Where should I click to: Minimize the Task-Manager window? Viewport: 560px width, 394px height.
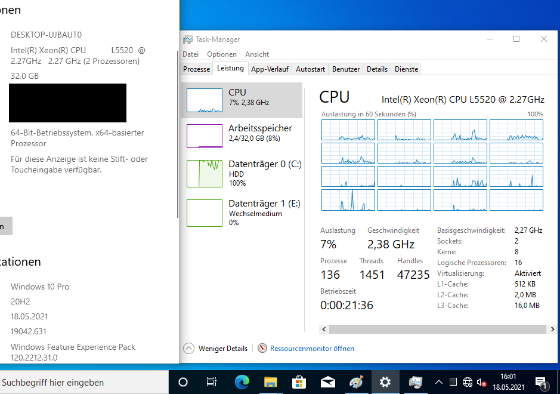tap(490, 39)
